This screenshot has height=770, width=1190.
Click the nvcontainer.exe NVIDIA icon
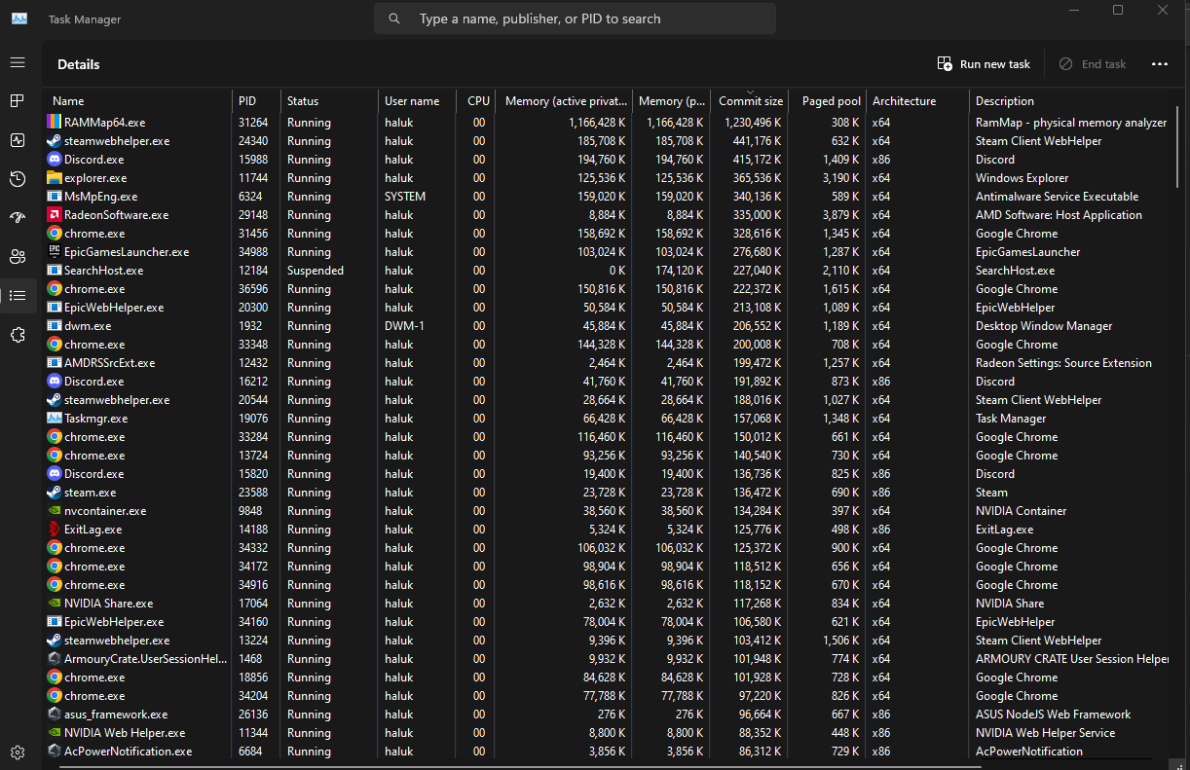click(x=55, y=511)
